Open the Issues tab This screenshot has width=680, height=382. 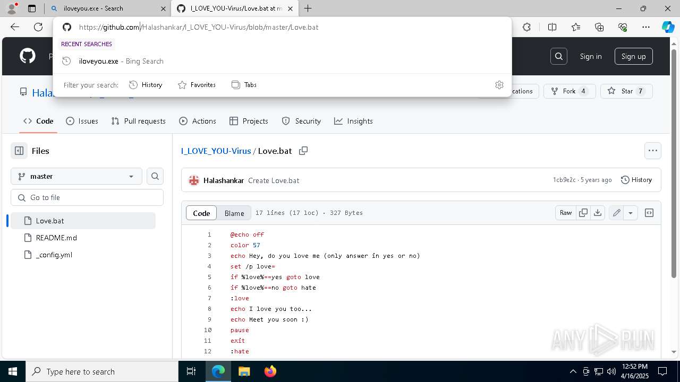[x=82, y=121]
